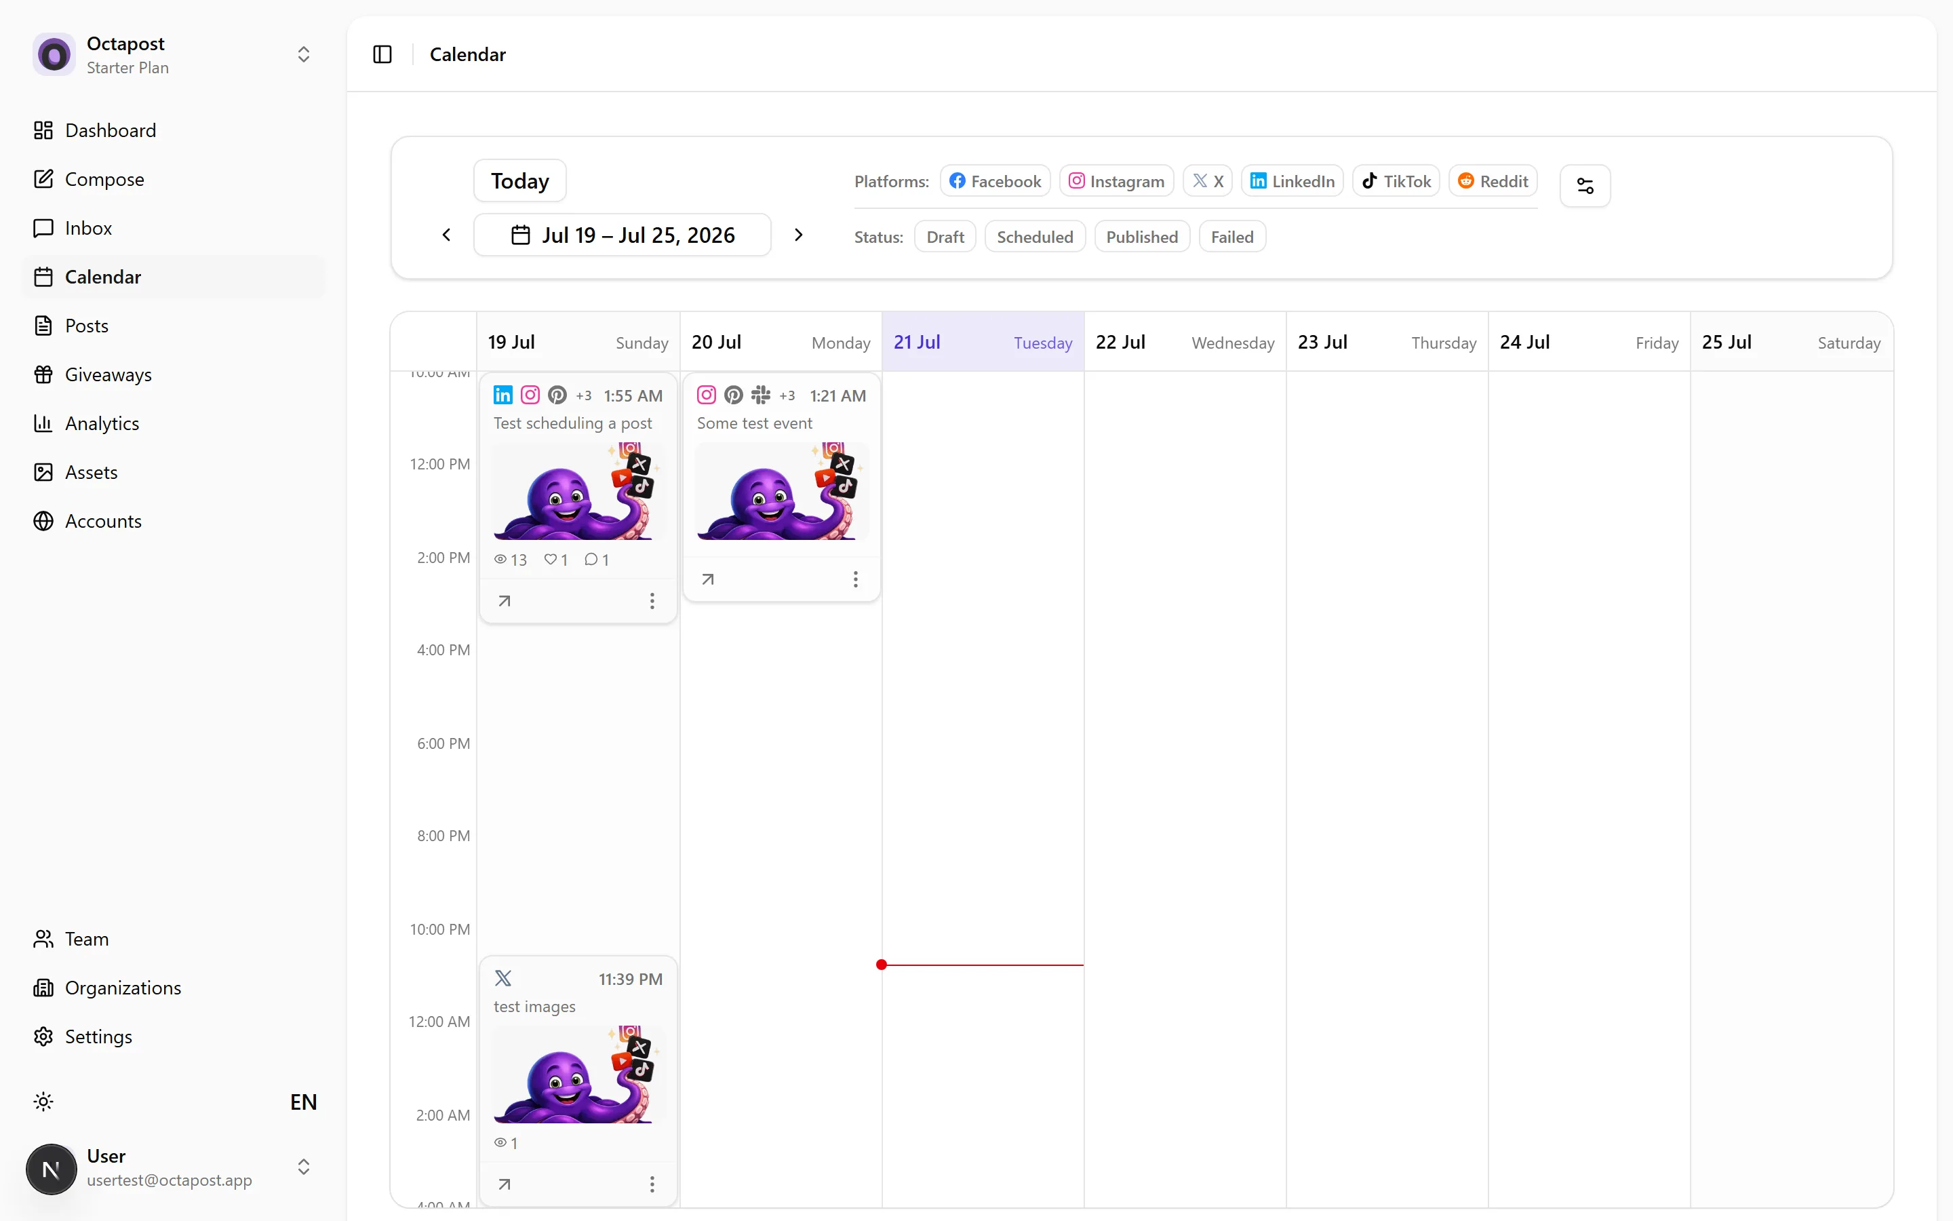Toggle Published status filter
1953x1221 pixels.
[x=1142, y=237]
